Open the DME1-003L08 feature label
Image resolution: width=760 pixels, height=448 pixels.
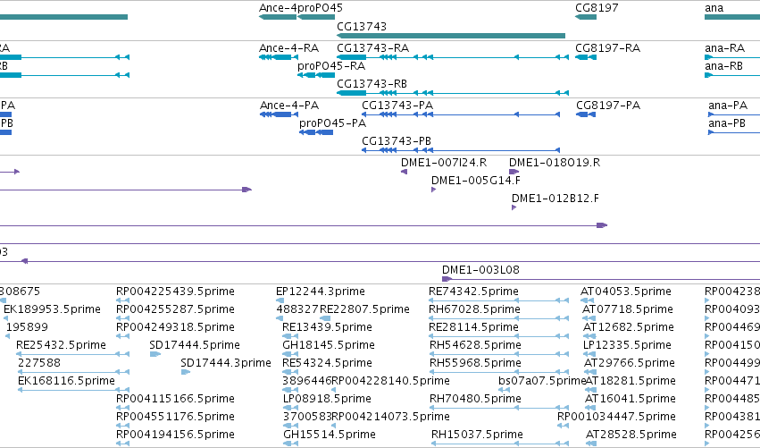click(480, 270)
